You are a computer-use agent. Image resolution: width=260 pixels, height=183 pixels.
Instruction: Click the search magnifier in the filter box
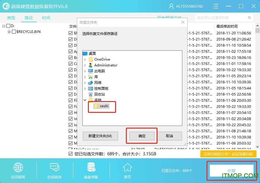[249, 18]
